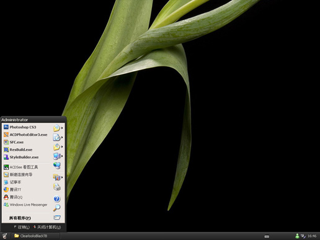
Task: Open Help and Support question-mark icon
Action: 56,199
